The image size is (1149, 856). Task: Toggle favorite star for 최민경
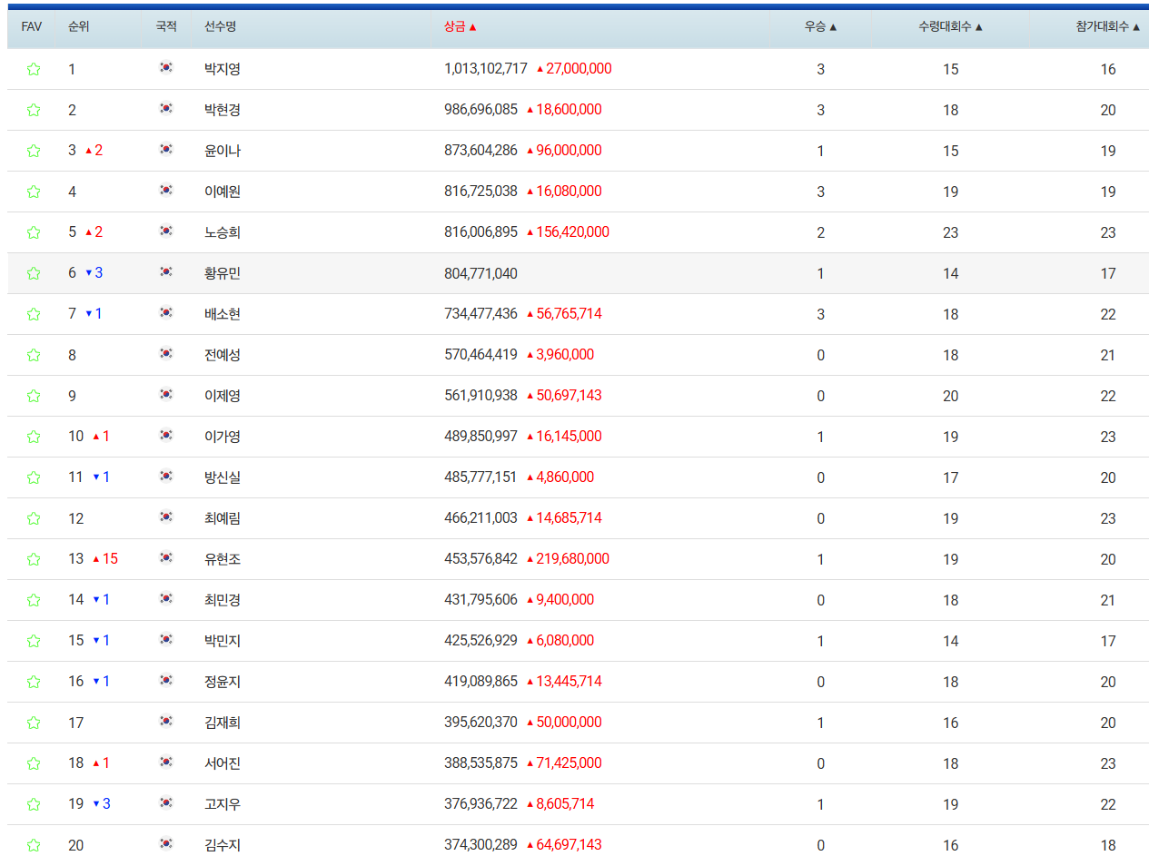point(34,600)
